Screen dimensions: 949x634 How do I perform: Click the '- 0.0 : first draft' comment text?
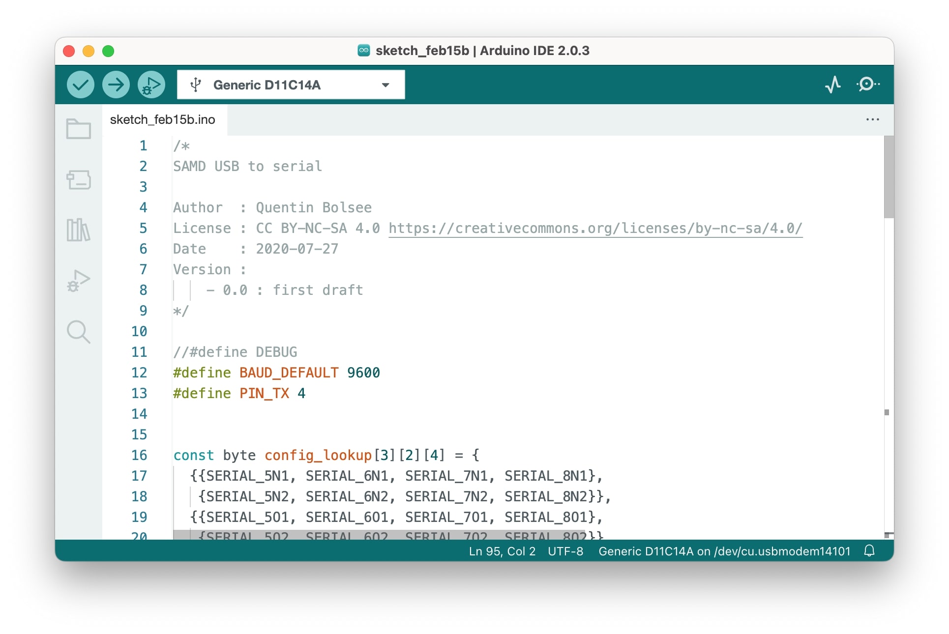[x=285, y=290]
